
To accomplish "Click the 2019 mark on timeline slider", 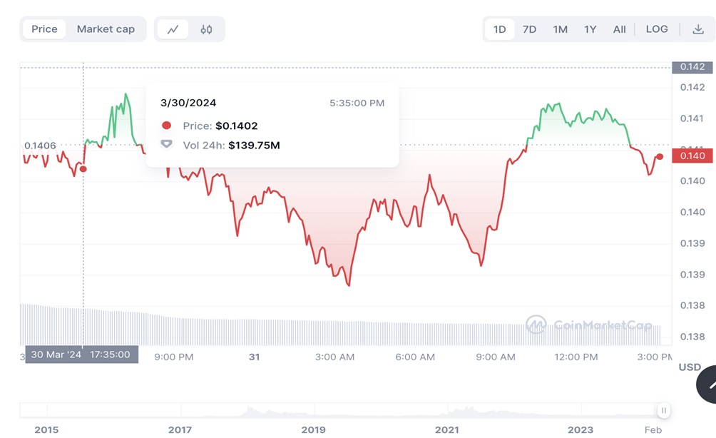I will [x=314, y=429].
